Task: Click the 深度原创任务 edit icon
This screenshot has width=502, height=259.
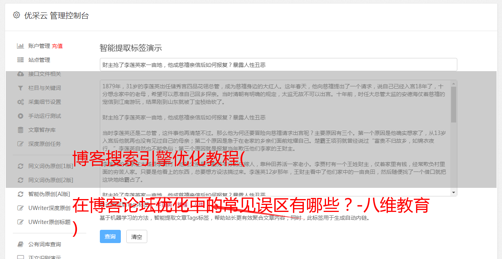Action: pyautogui.click(x=21, y=144)
